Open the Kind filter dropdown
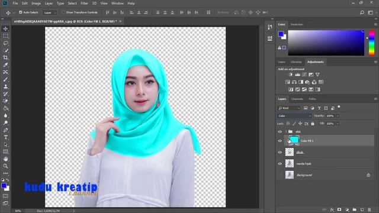Screen dimensions: 379x213 pyautogui.click(x=288, y=108)
